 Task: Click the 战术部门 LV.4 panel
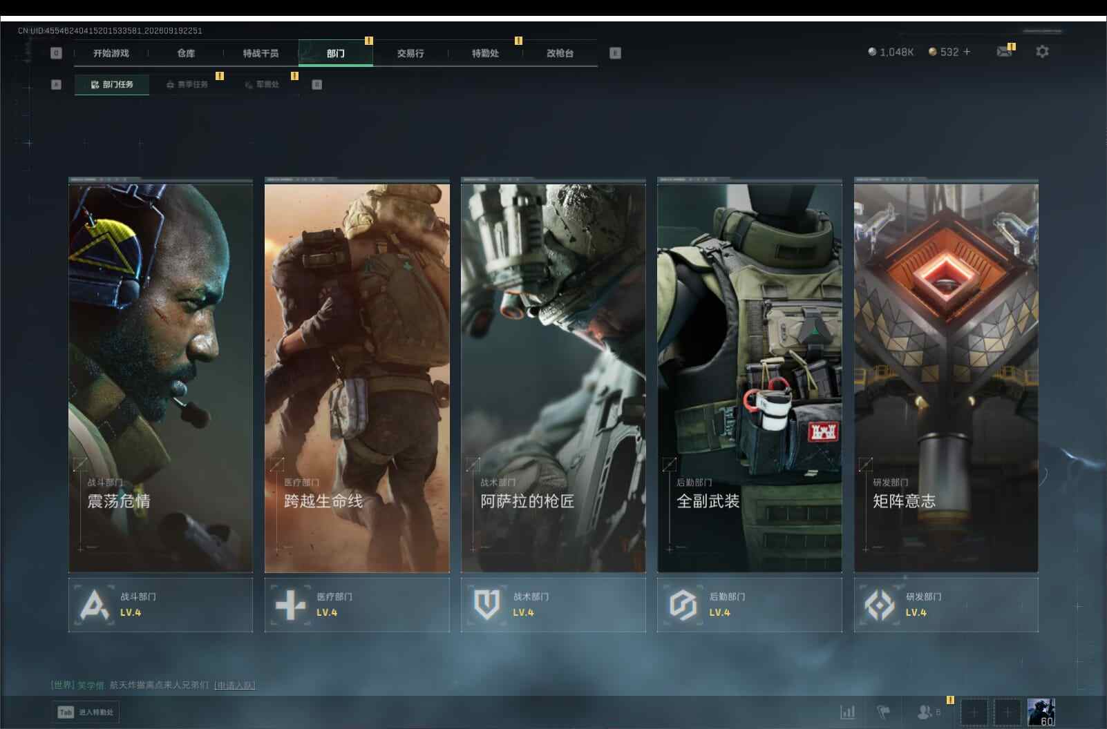point(553,605)
